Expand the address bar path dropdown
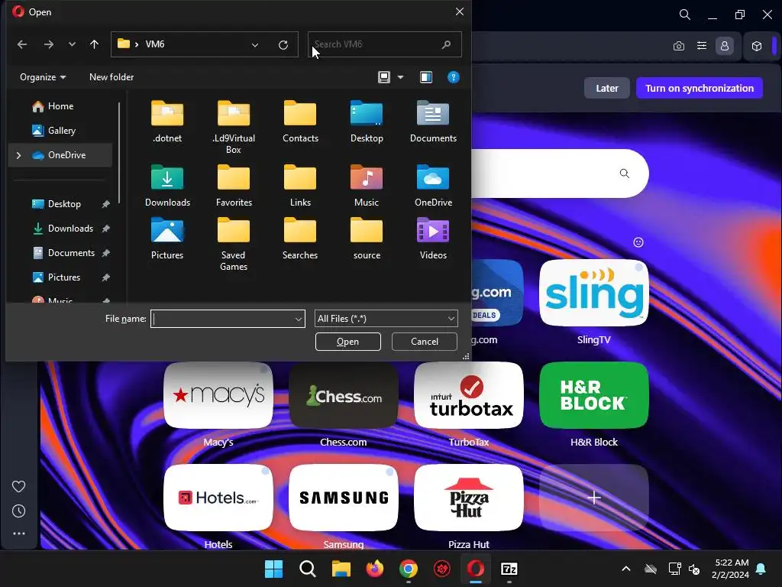This screenshot has height=587, width=782. click(x=255, y=45)
